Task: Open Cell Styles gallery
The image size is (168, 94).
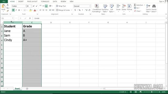Action: pyautogui.click(x=112, y=8)
